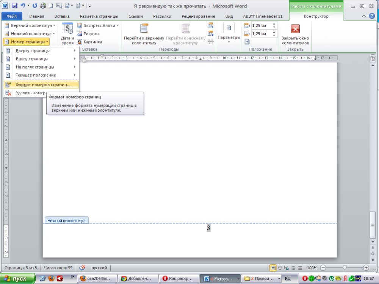
Task: Open the Файл tab
Action: click(12, 16)
